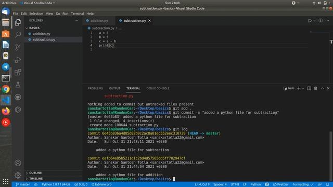The image size is (333, 187).
Task: Change UTF-8 encoding in status bar
Action: pyautogui.click(x=235, y=184)
